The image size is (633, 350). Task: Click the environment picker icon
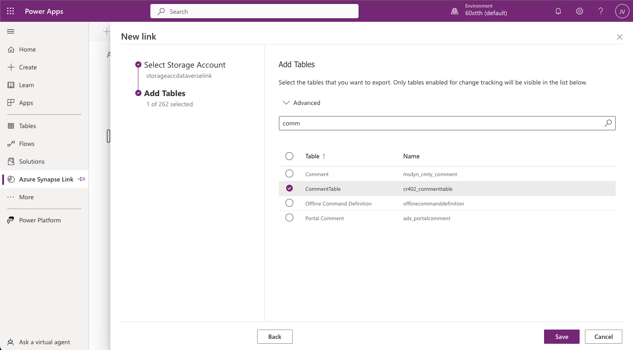pos(455,12)
